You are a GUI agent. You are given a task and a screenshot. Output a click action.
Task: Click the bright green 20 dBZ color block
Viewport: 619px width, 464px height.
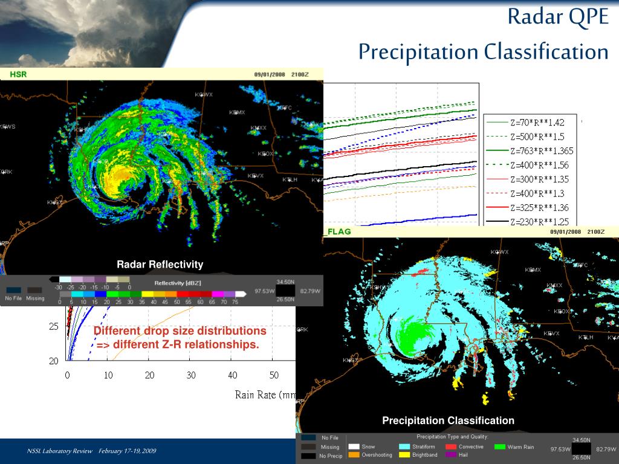(x=112, y=294)
